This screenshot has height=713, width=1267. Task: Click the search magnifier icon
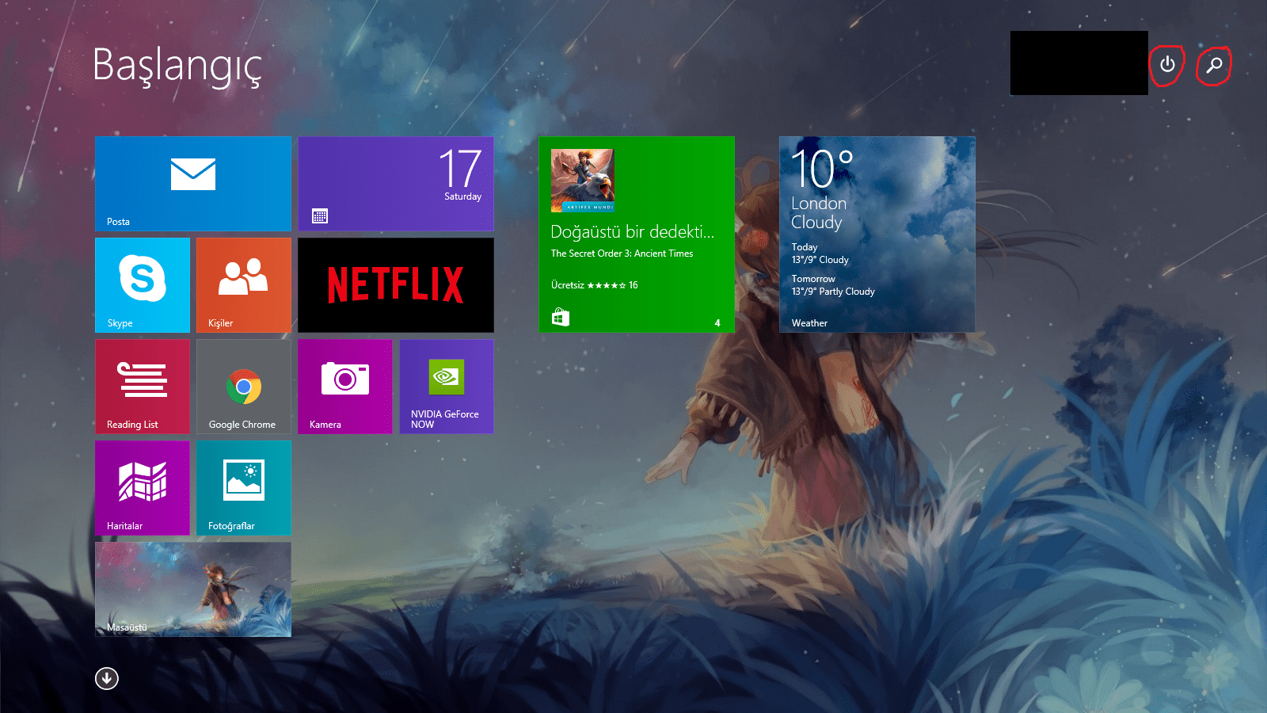1214,65
